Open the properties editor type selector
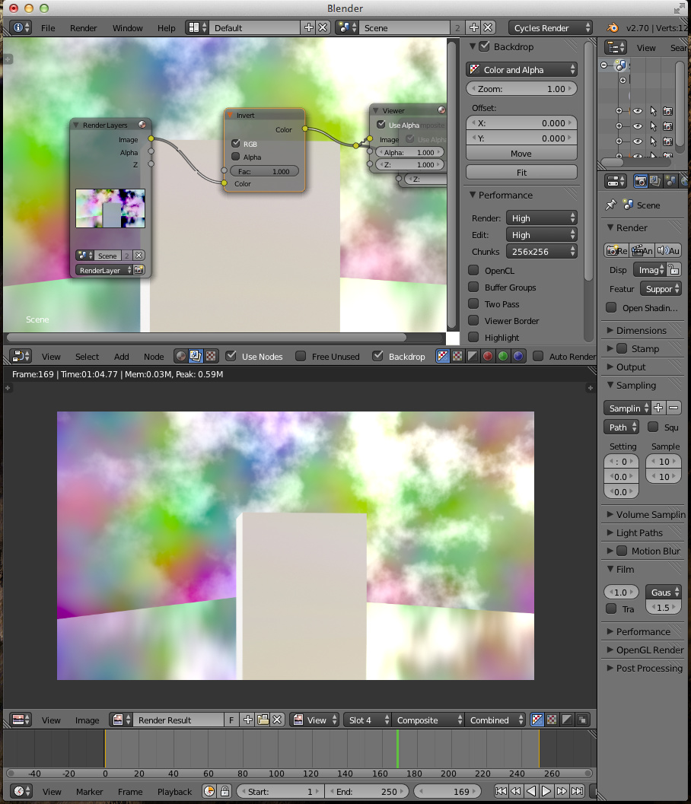Screen dimensions: 691x804 pos(616,181)
